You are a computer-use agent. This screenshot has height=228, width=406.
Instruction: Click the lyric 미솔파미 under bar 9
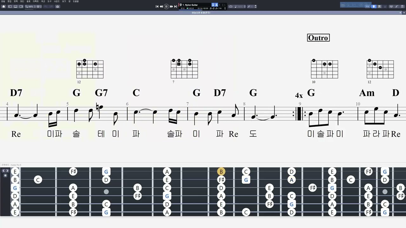click(x=325, y=134)
